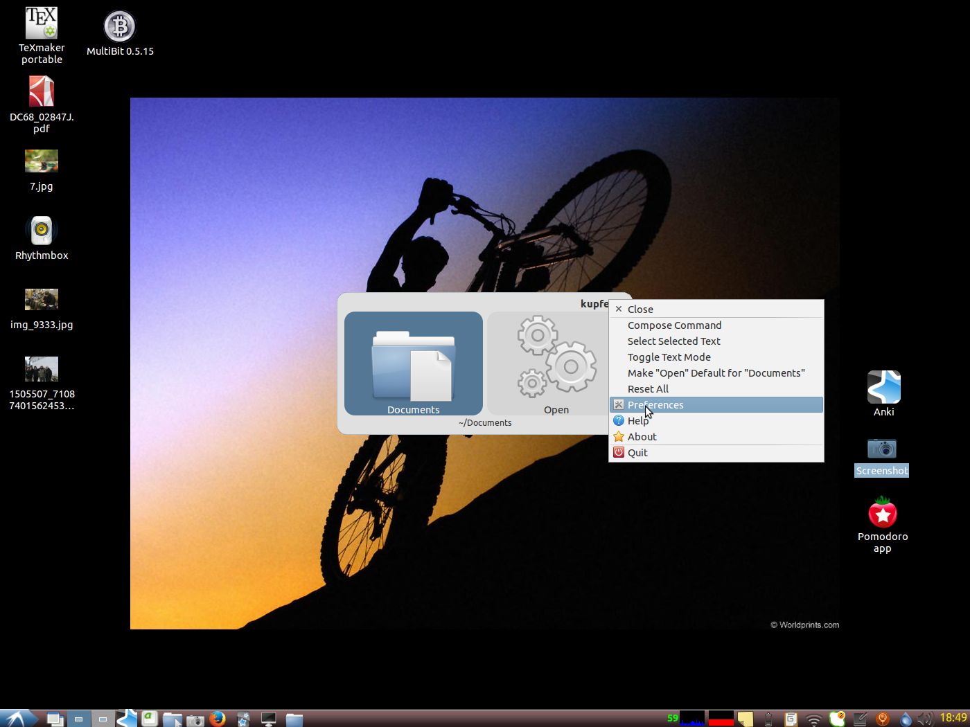970x727 pixels.
Task: Select the DC68_02847J.pdf file icon
Action: 42,91
